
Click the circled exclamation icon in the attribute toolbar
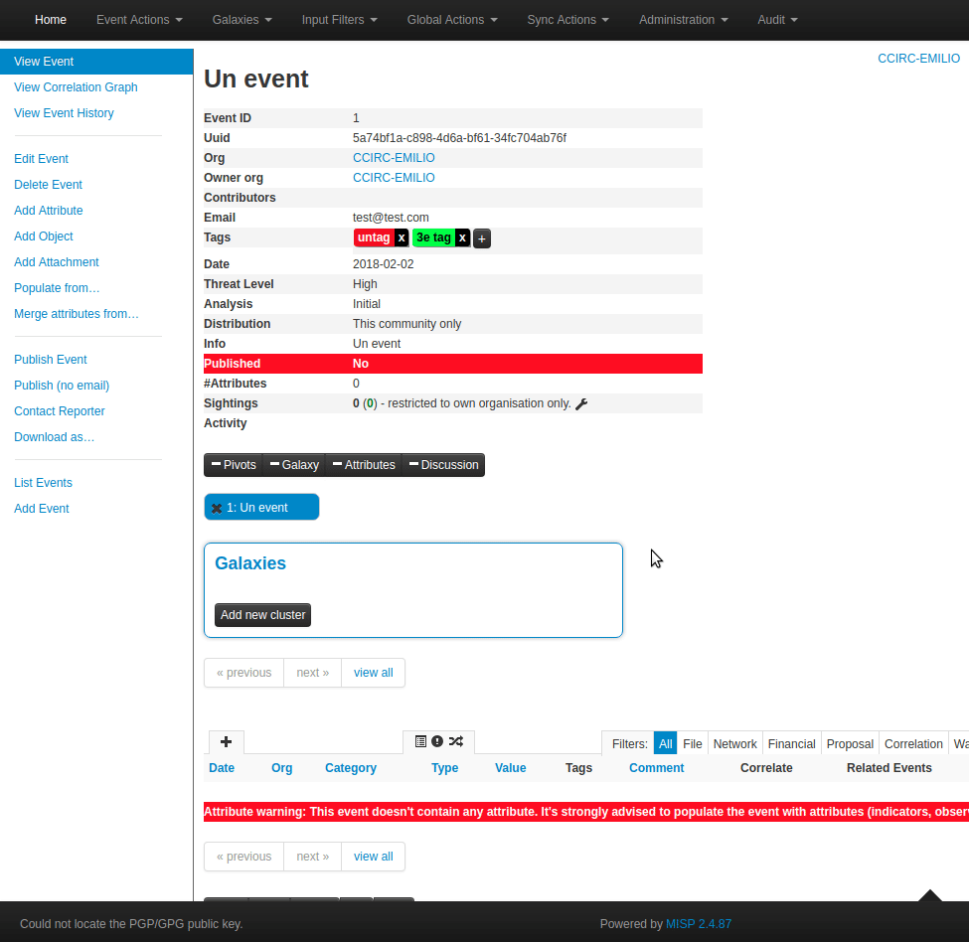(x=437, y=740)
